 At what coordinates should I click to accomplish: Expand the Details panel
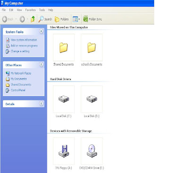41,104
